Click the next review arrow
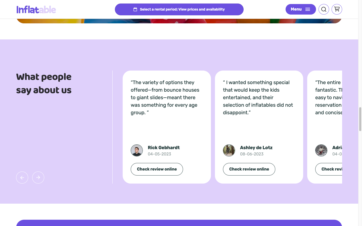The image size is (362, 226). click(x=38, y=178)
